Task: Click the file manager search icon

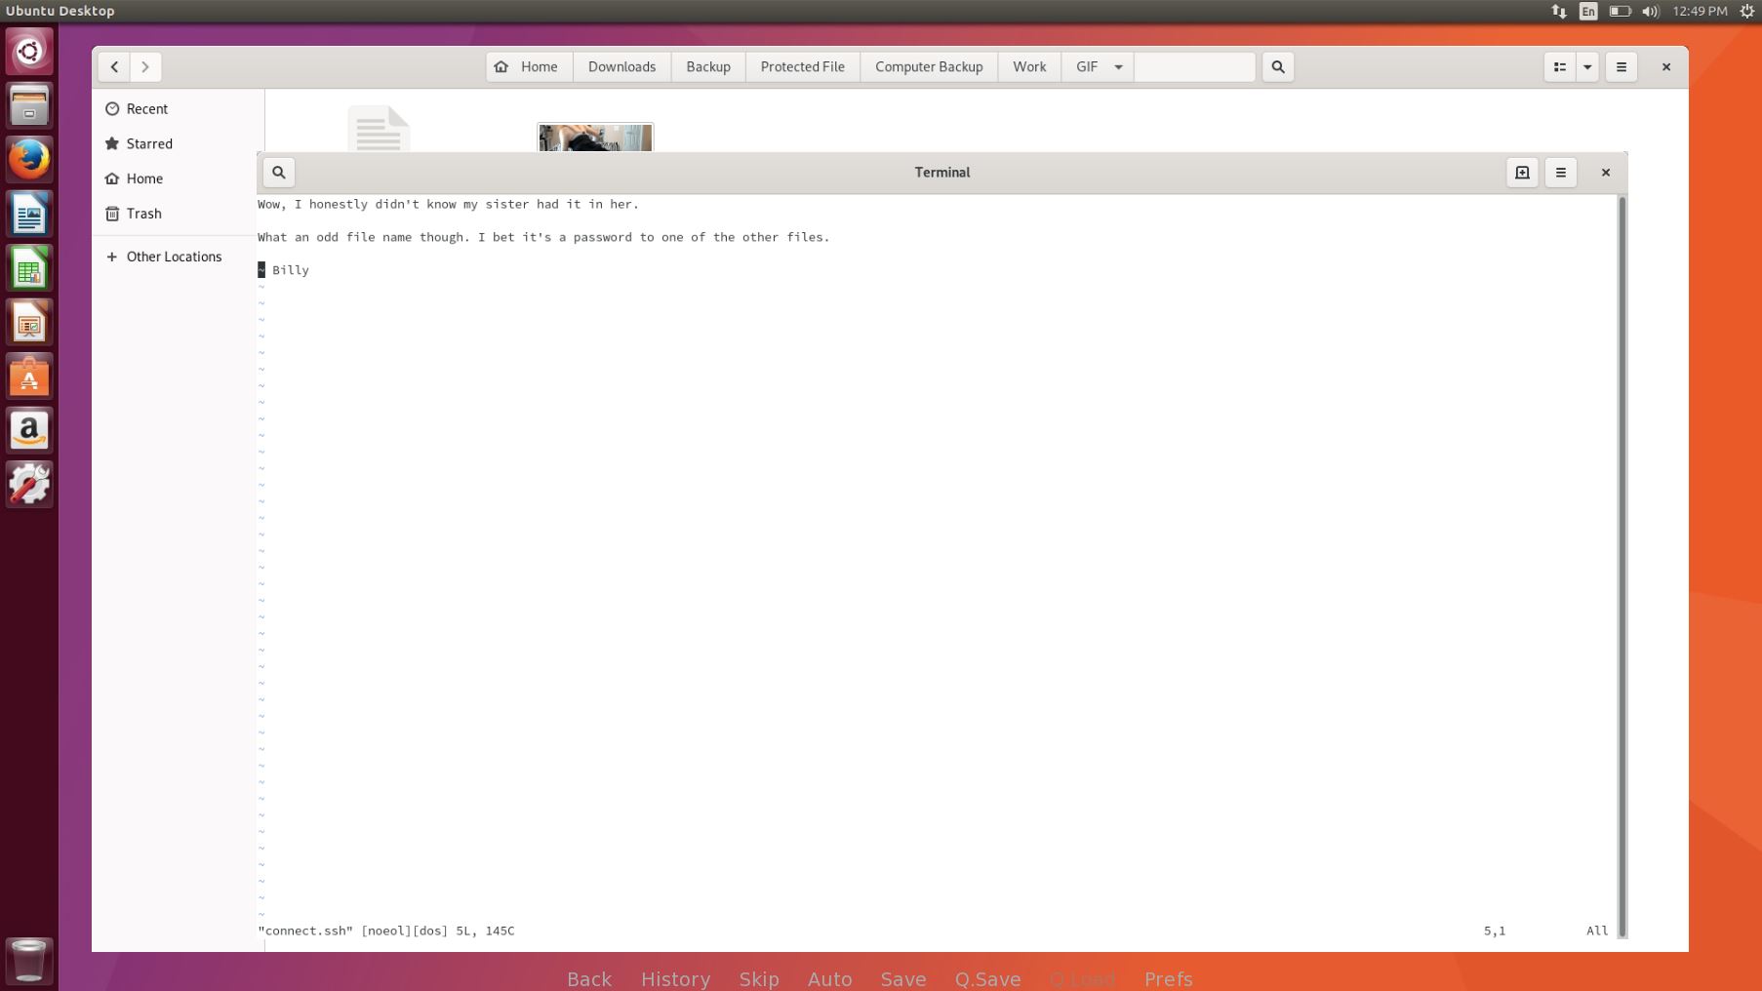Action: pos(1278,67)
